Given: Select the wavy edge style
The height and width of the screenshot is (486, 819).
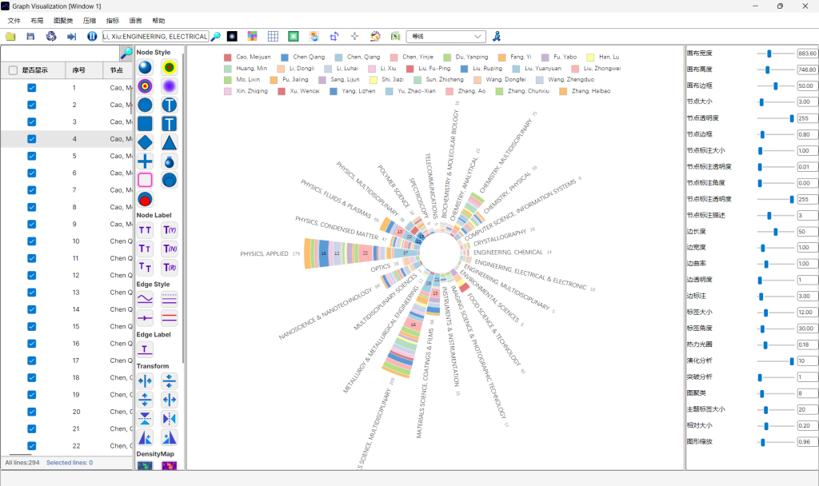Looking at the screenshot, I should 145,298.
